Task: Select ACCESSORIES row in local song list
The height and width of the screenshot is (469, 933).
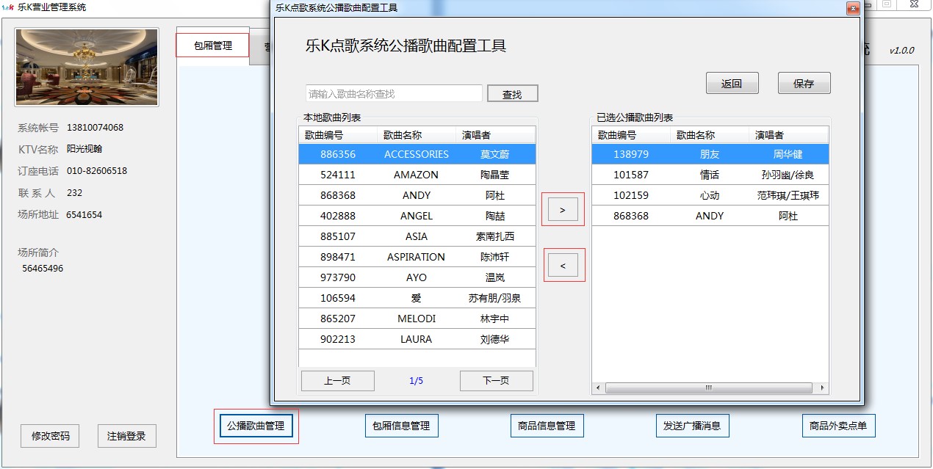Action: click(x=417, y=154)
